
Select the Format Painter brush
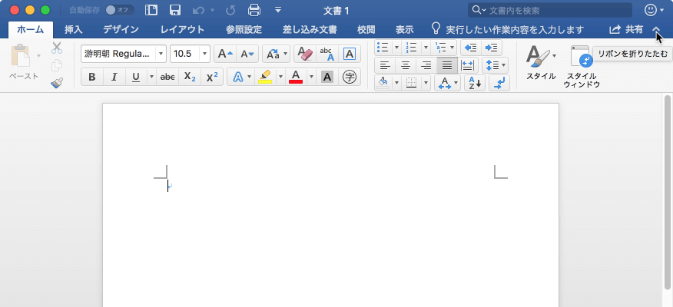[57, 83]
